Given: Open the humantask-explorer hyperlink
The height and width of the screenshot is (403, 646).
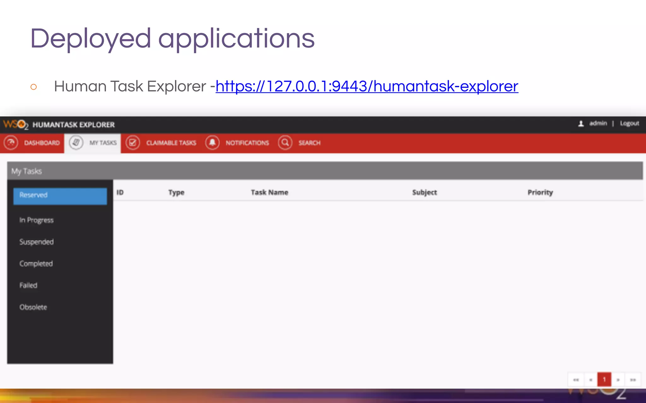Looking at the screenshot, I should point(367,86).
